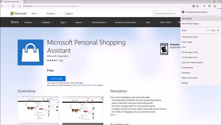This screenshot has height=125, width=222.
Task: Expand the Sale menu
Action: 149,22
